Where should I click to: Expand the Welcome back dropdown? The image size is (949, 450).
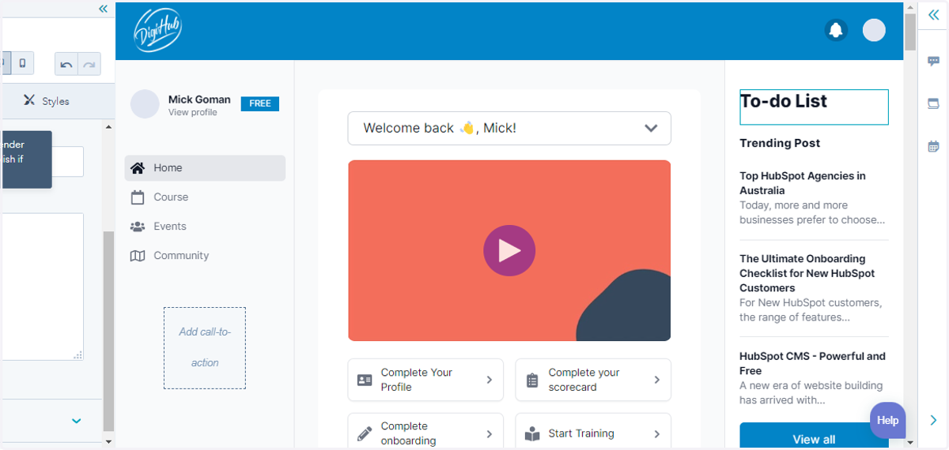509,128
